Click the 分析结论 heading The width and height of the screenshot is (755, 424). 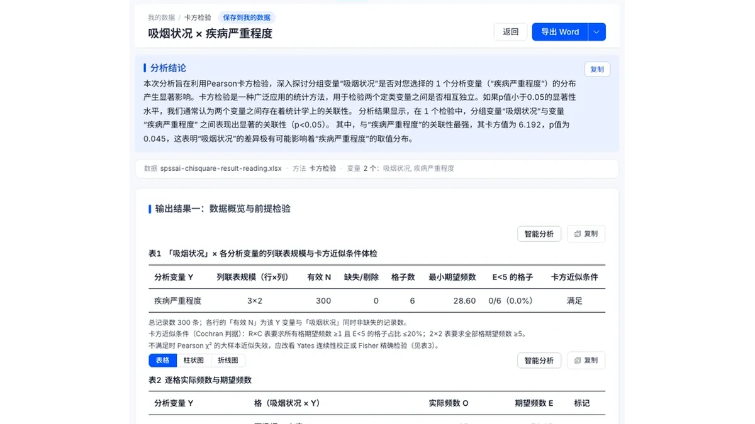point(168,68)
